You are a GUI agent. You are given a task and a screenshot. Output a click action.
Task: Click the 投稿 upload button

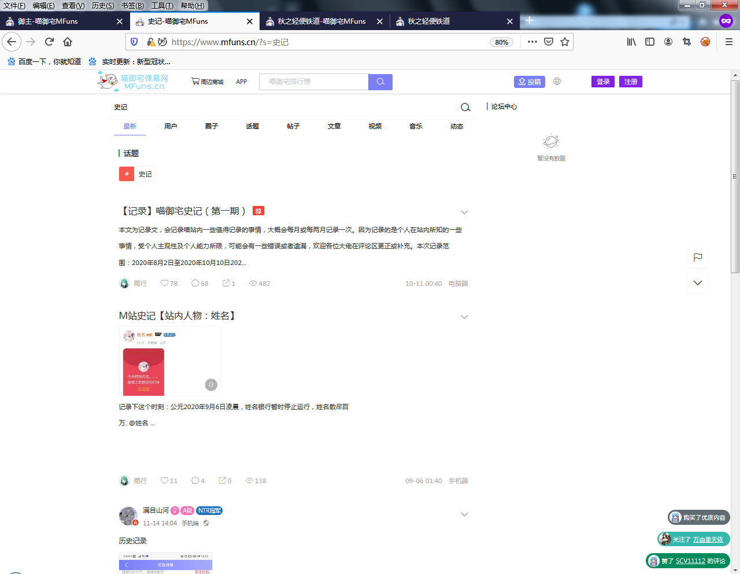(x=530, y=82)
